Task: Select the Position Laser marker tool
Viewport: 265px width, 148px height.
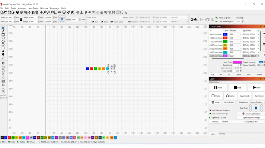Action: pyautogui.click(x=3, y=55)
